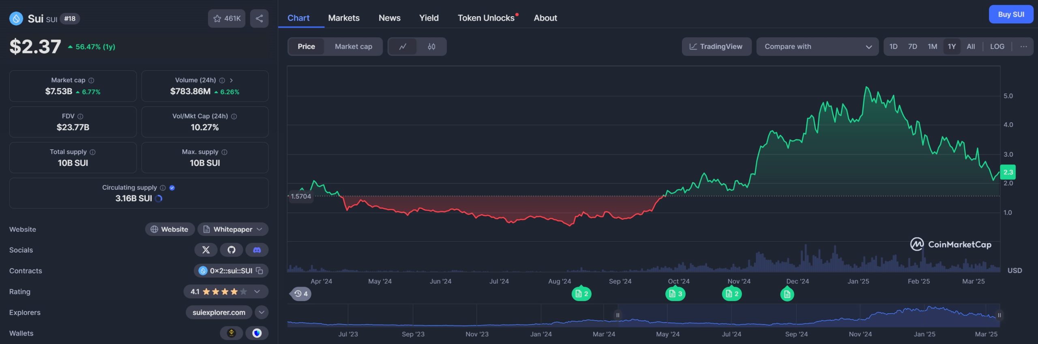This screenshot has width=1038, height=344.
Task: Switch to line chart view
Action: click(x=403, y=47)
